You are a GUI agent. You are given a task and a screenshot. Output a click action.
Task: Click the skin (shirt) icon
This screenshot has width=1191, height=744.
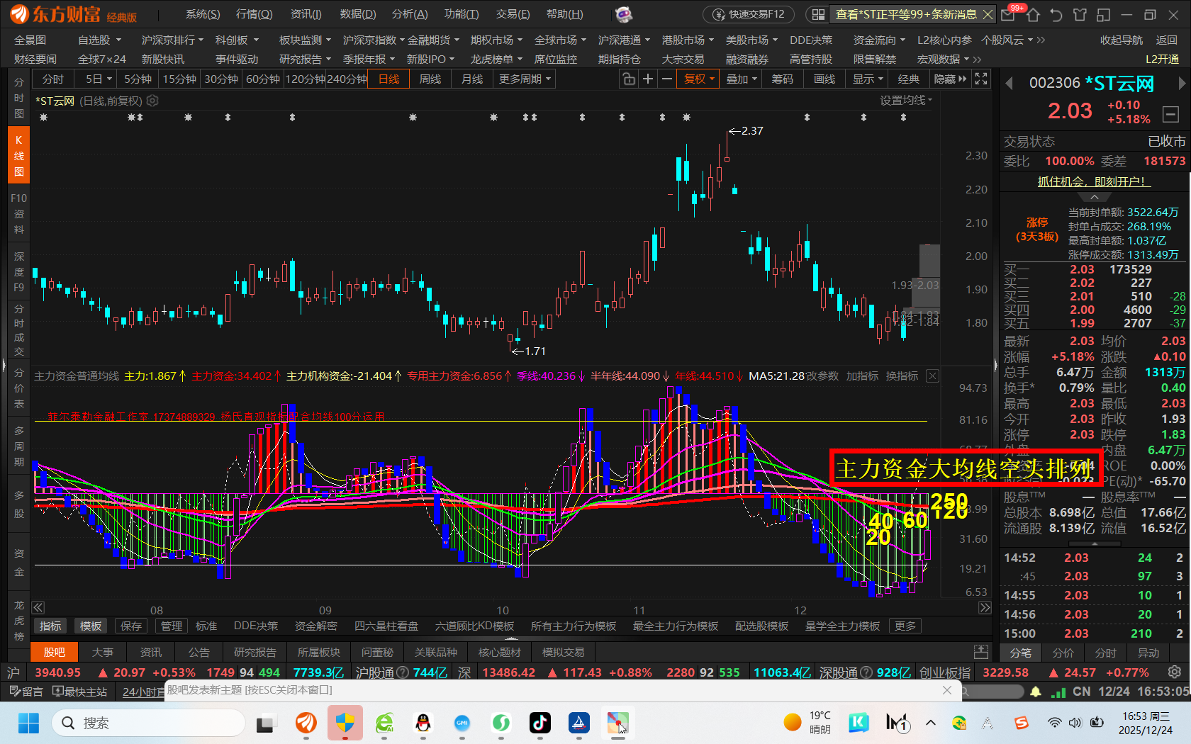pyautogui.click(x=1080, y=15)
